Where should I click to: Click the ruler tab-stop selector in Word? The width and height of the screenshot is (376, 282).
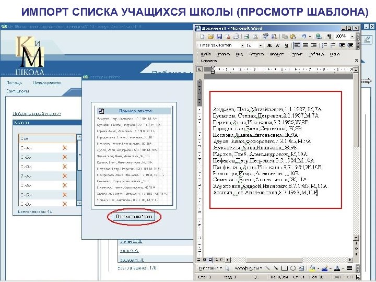pyautogui.click(x=199, y=69)
